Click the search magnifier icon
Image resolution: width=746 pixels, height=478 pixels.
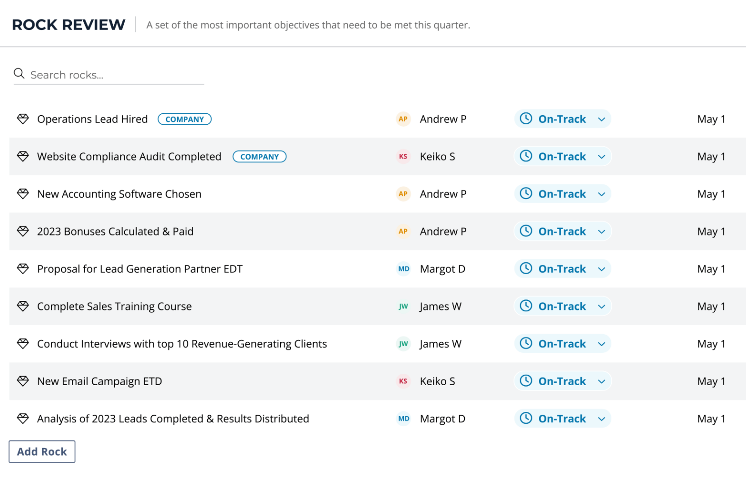point(19,73)
